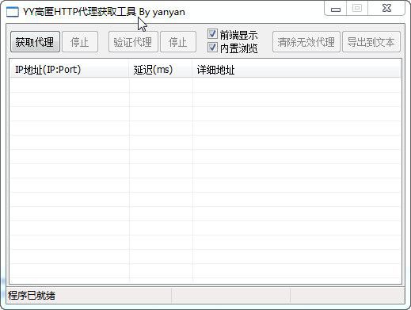Click the 验证代理 button

click(133, 42)
